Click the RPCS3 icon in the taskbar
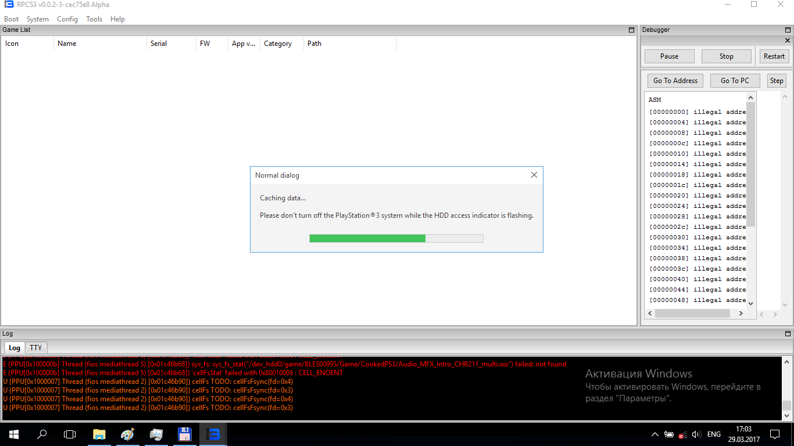The width and height of the screenshot is (794, 446). 212,434
